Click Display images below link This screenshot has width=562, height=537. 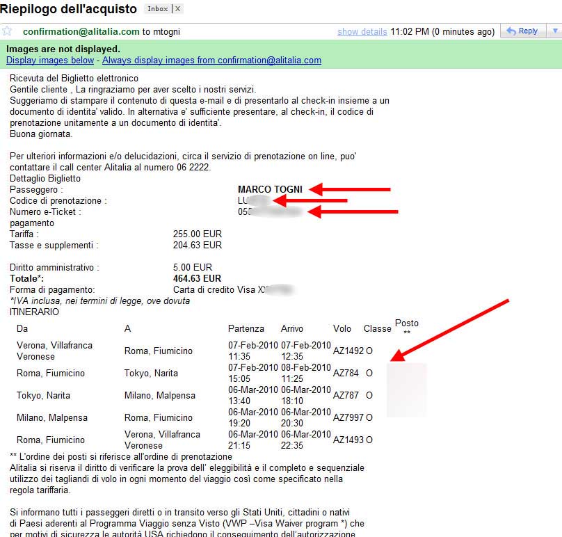[x=50, y=61]
